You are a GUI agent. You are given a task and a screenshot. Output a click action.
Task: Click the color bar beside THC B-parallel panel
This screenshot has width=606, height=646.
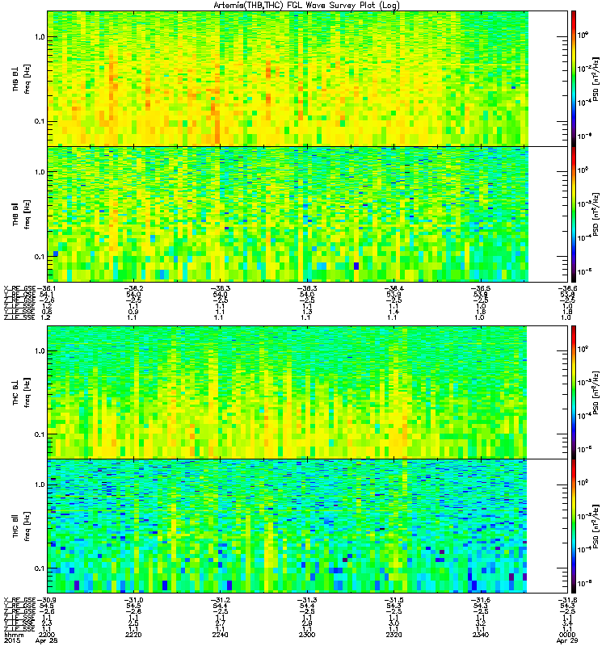point(574,526)
